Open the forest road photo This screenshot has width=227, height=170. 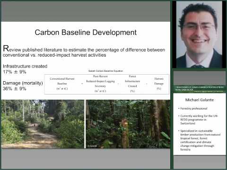[43, 124]
